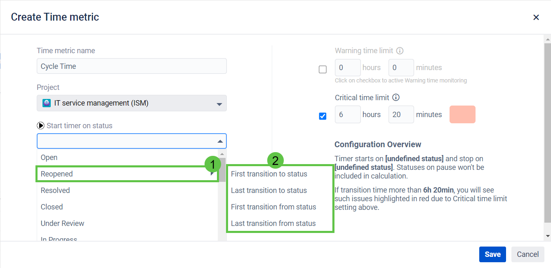Click the Cancel button
This screenshot has height=268, width=551.
coord(527,254)
